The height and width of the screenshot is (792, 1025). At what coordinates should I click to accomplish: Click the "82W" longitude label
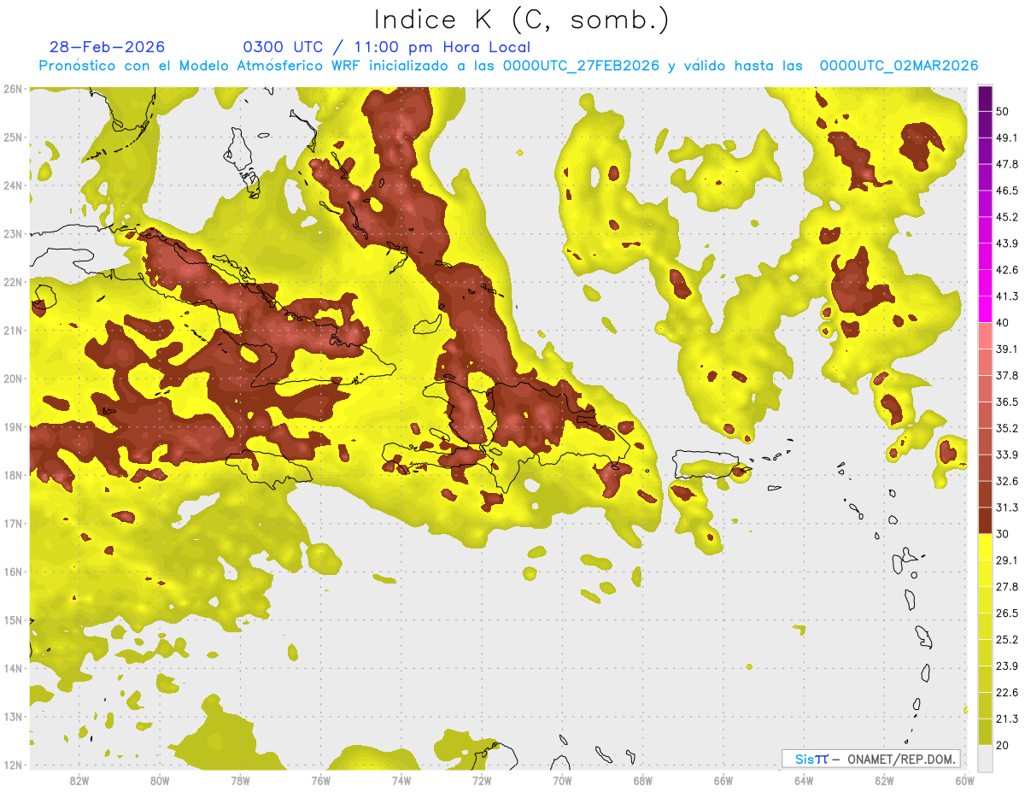tap(79, 780)
